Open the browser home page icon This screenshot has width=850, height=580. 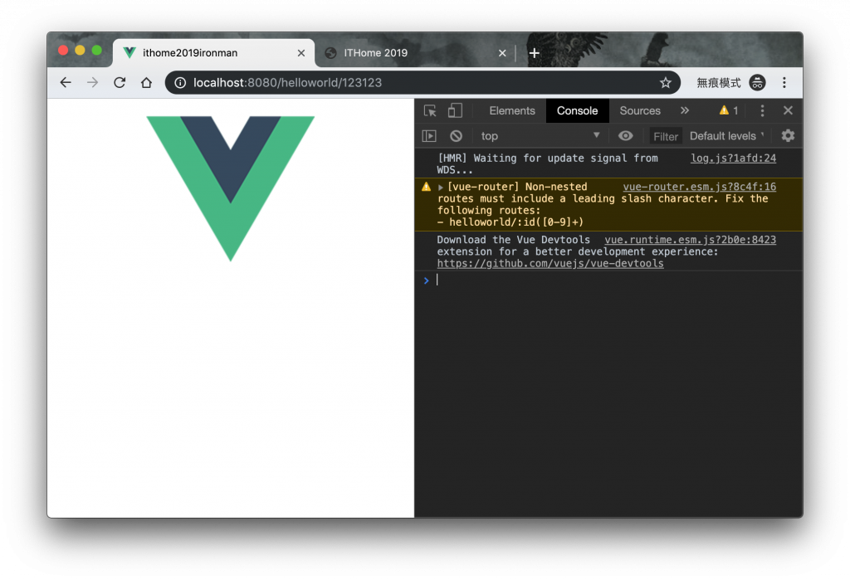pyautogui.click(x=146, y=82)
